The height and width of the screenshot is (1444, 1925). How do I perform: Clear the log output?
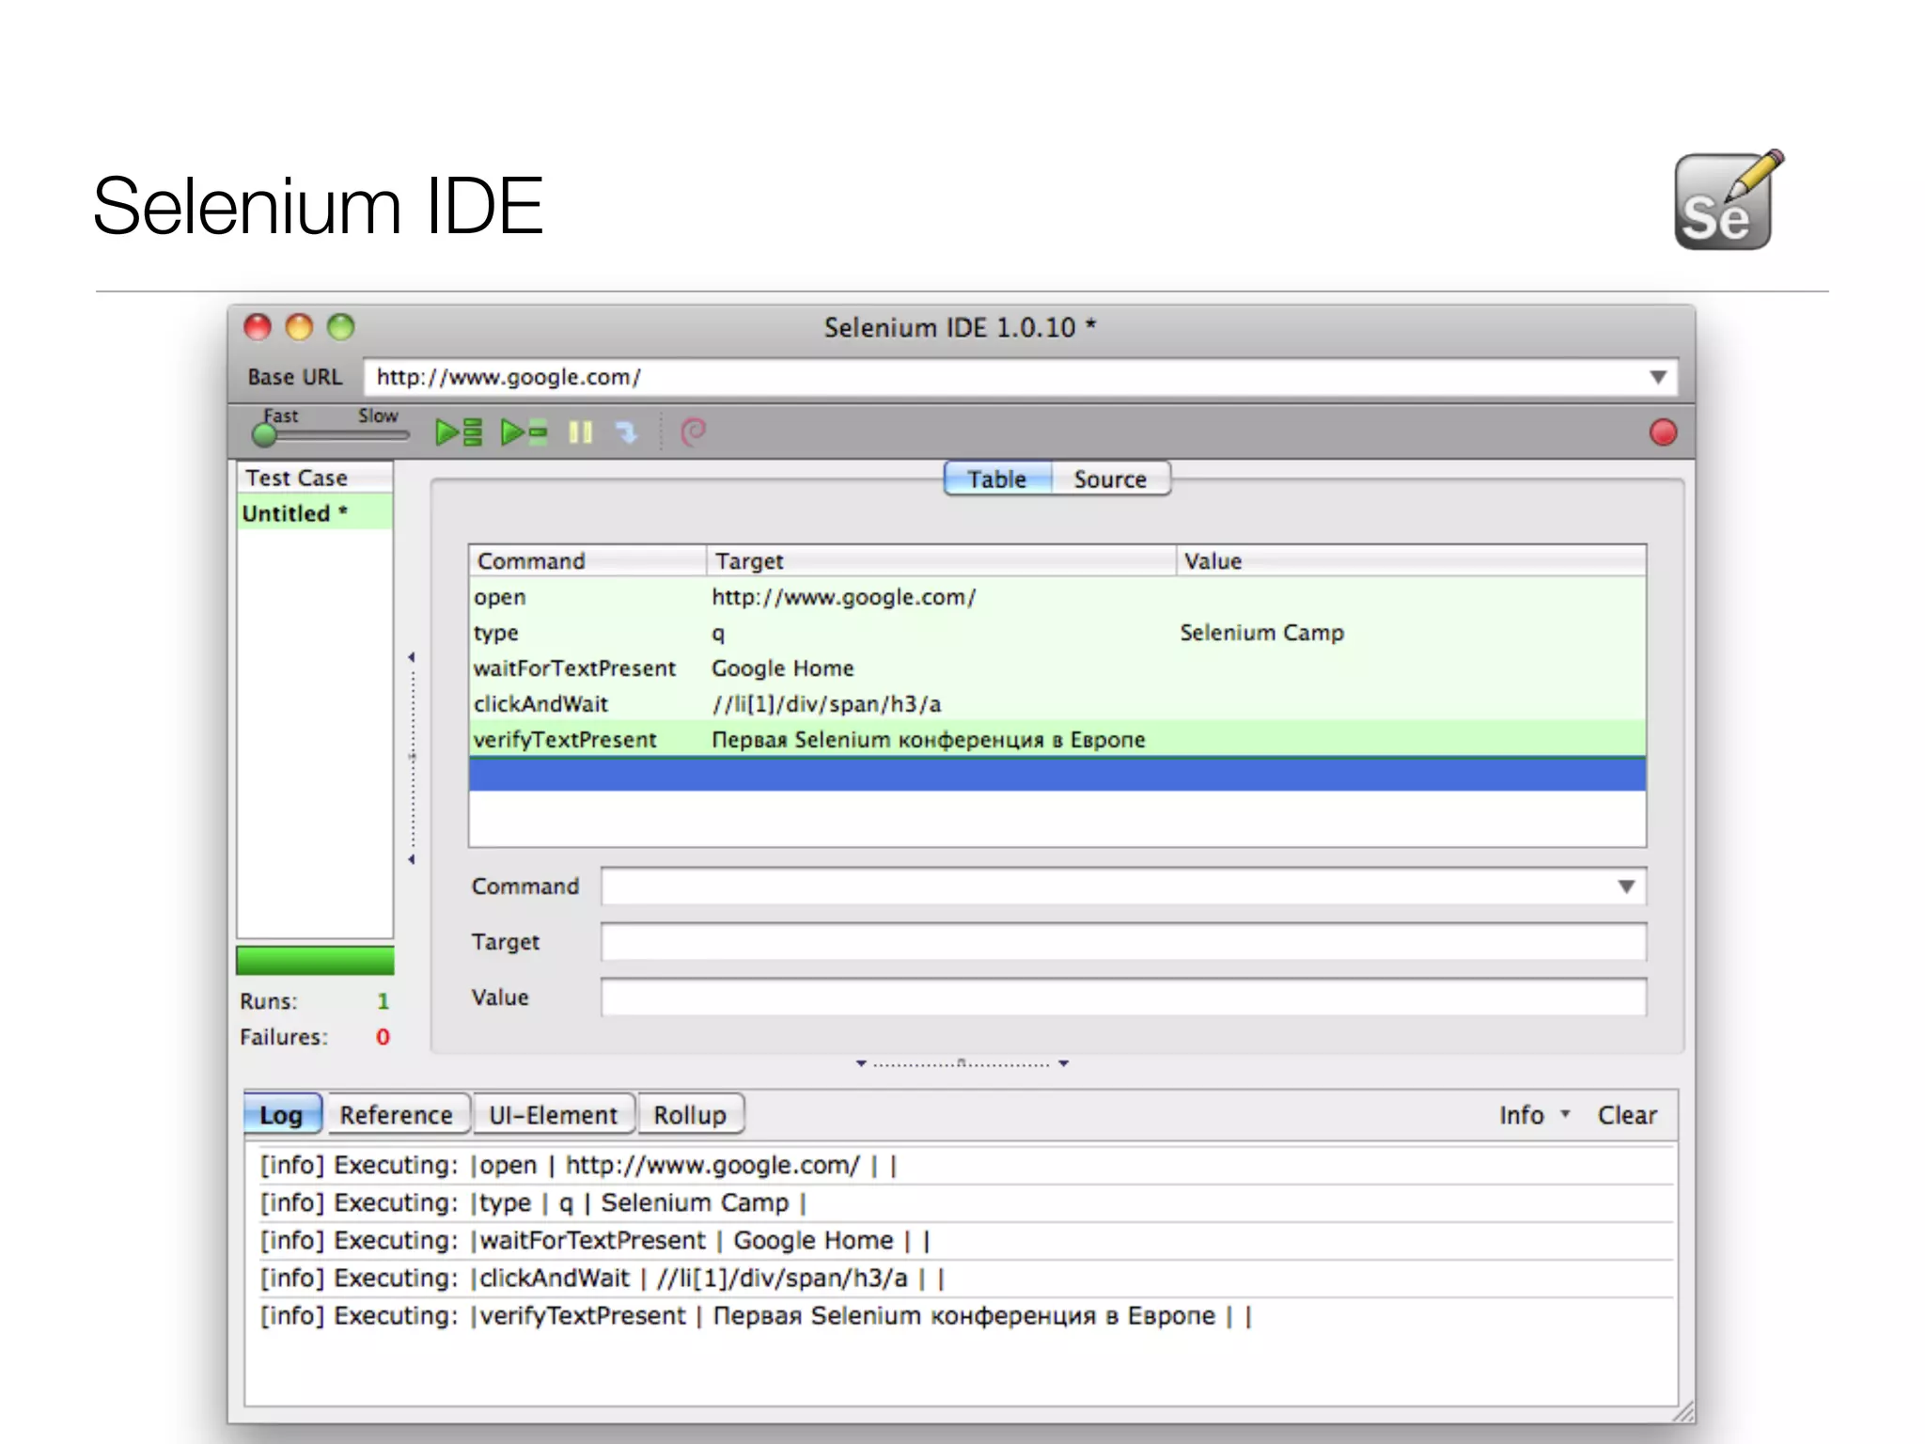[x=1627, y=1115]
